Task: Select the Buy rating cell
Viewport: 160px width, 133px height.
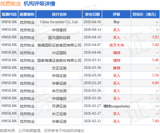Action: point(116,22)
